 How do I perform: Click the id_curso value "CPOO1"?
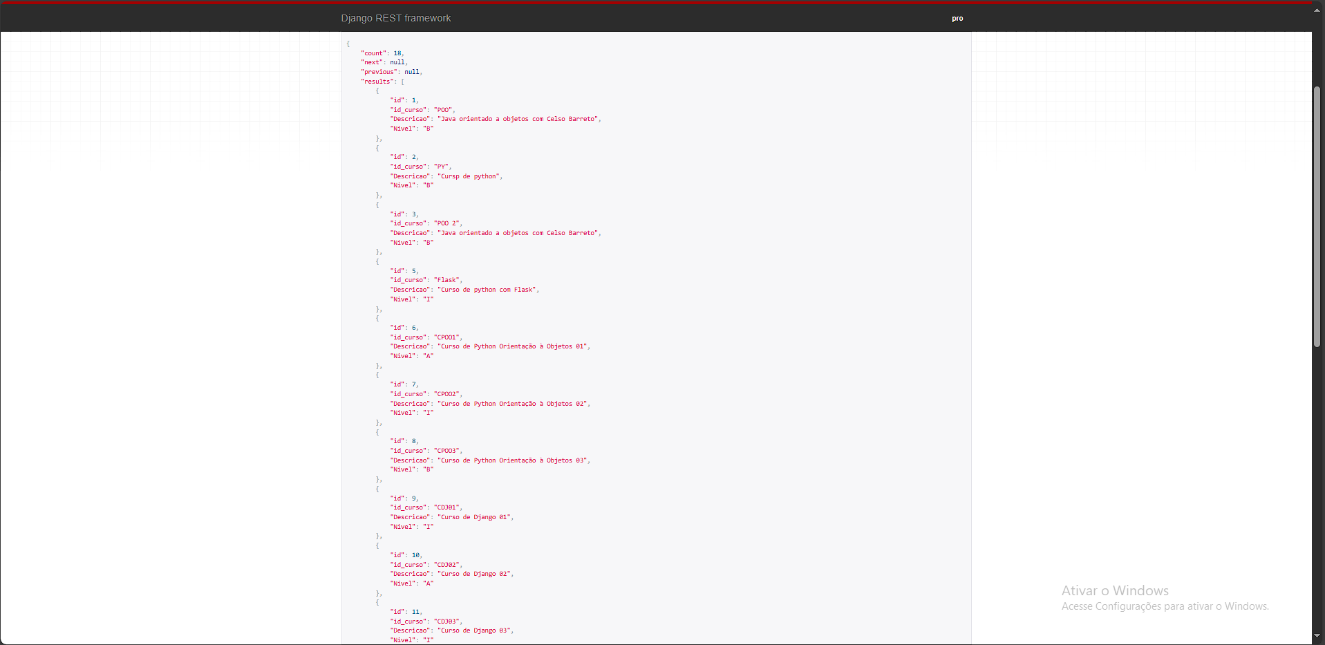(x=447, y=337)
